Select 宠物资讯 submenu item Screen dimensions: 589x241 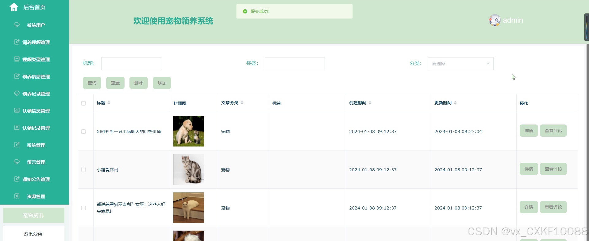click(33, 215)
